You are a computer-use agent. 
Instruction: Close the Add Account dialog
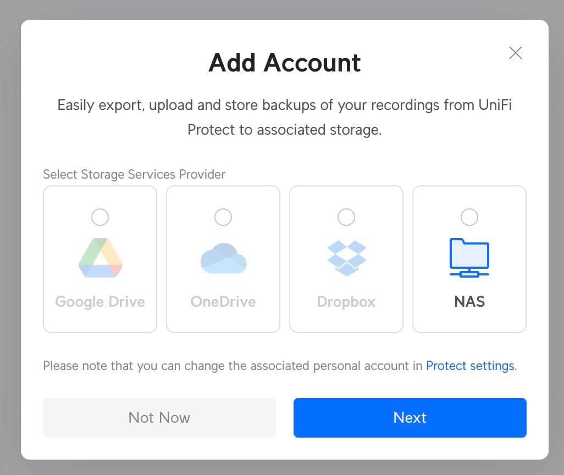click(x=516, y=53)
